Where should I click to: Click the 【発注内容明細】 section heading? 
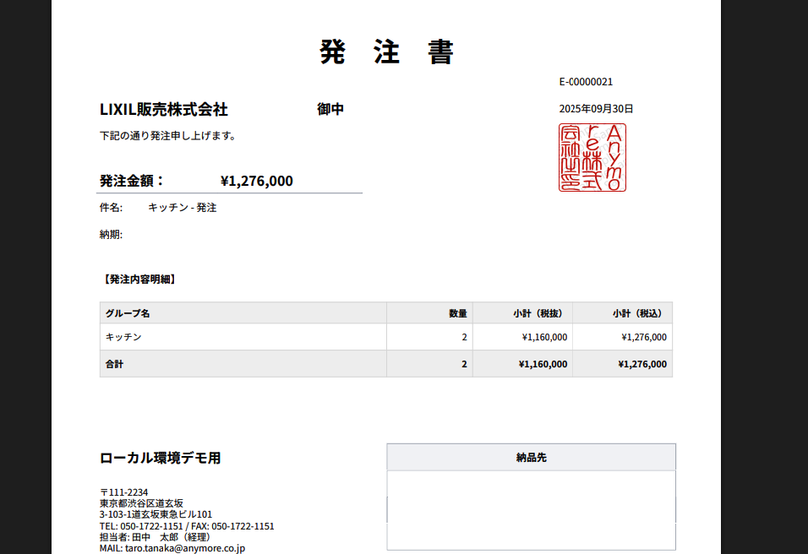point(138,280)
